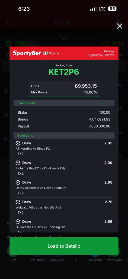
Task: Tap the View share option
Action: tap(13, 260)
